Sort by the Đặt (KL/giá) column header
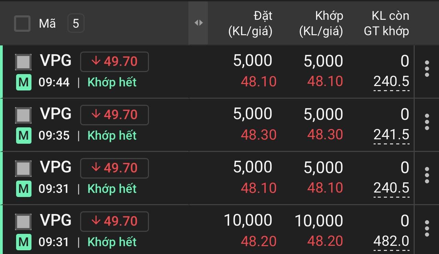 250,23
